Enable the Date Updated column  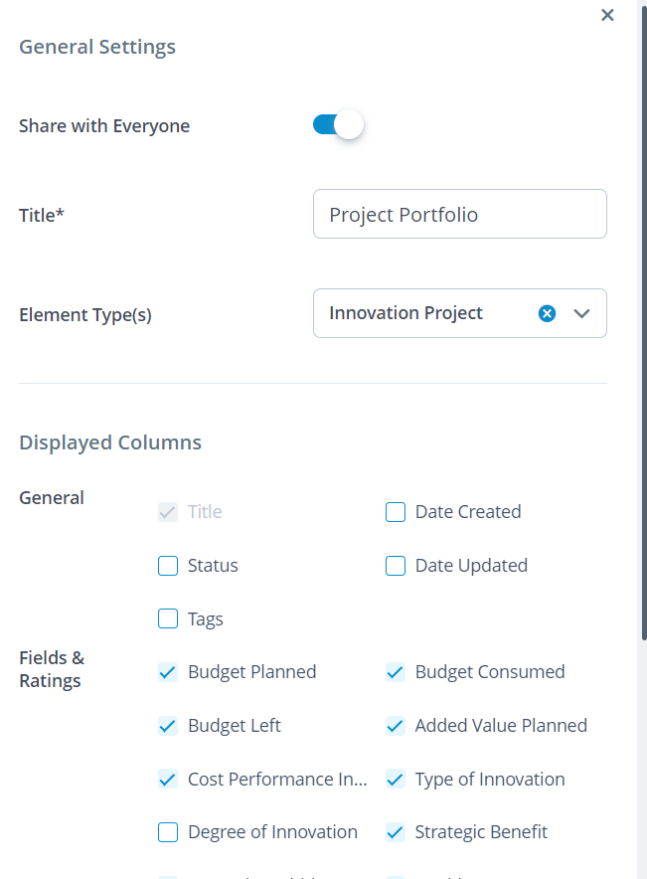(x=396, y=565)
